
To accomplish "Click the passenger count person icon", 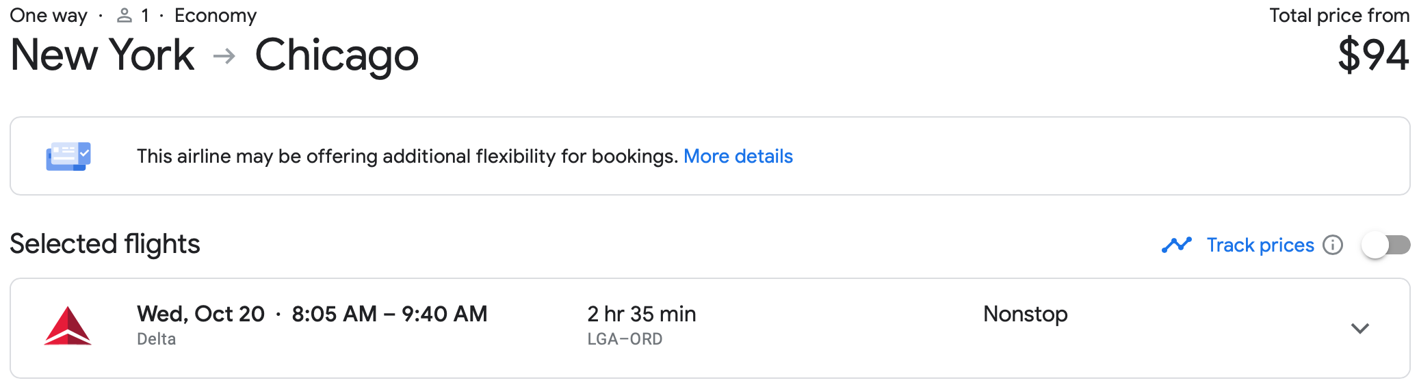I will [x=124, y=16].
